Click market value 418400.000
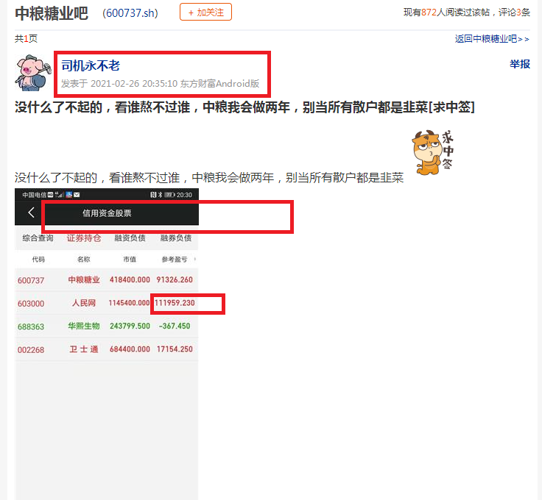542x500 pixels. [130, 279]
